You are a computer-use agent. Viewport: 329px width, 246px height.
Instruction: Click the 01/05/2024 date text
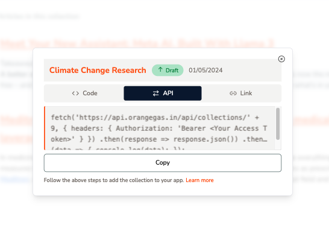point(205,70)
